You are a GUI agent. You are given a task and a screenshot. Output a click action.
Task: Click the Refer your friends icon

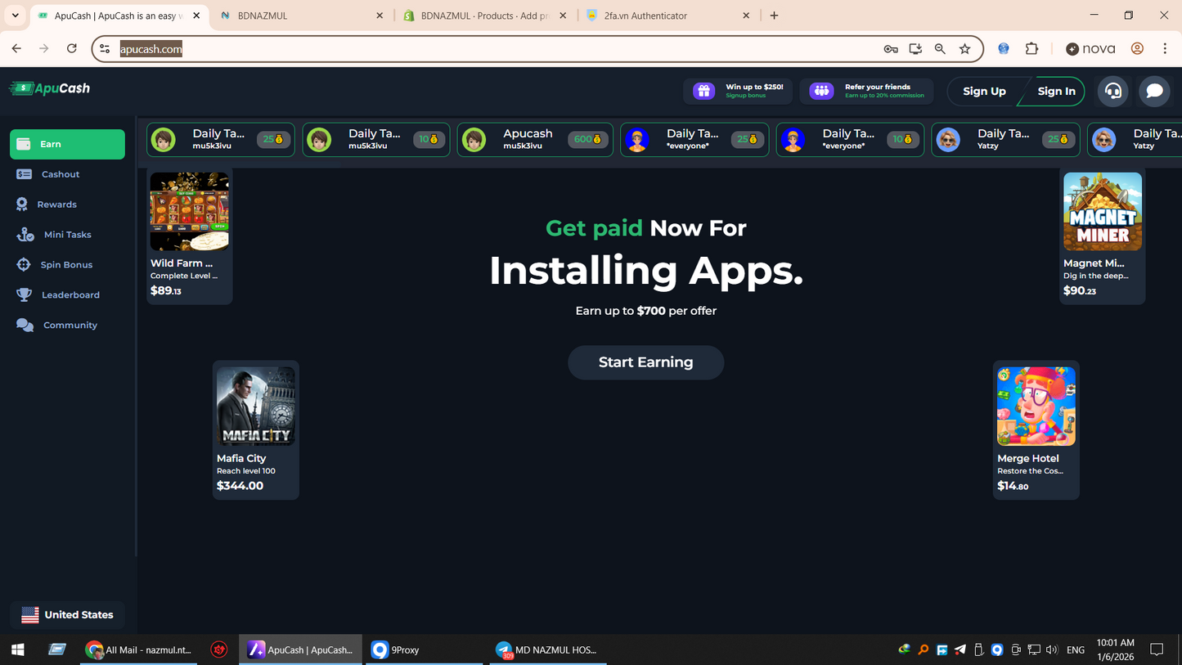(820, 91)
